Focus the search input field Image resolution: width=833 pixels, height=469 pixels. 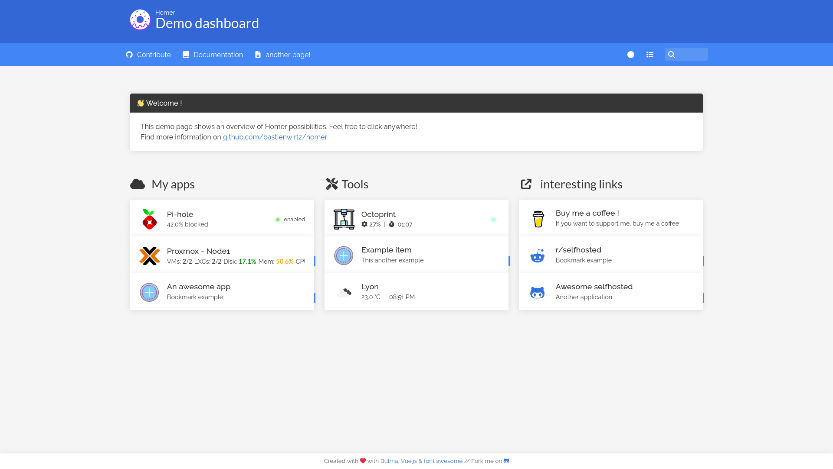686,54
